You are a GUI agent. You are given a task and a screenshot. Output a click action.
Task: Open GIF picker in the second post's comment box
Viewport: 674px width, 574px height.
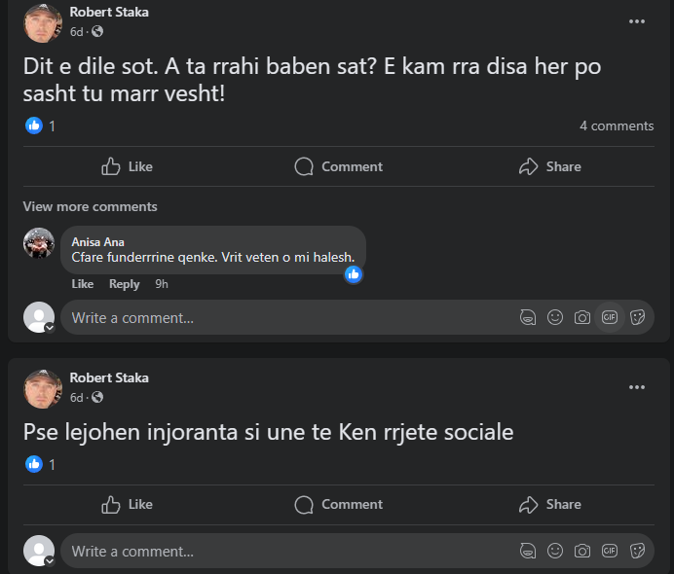click(610, 551)
